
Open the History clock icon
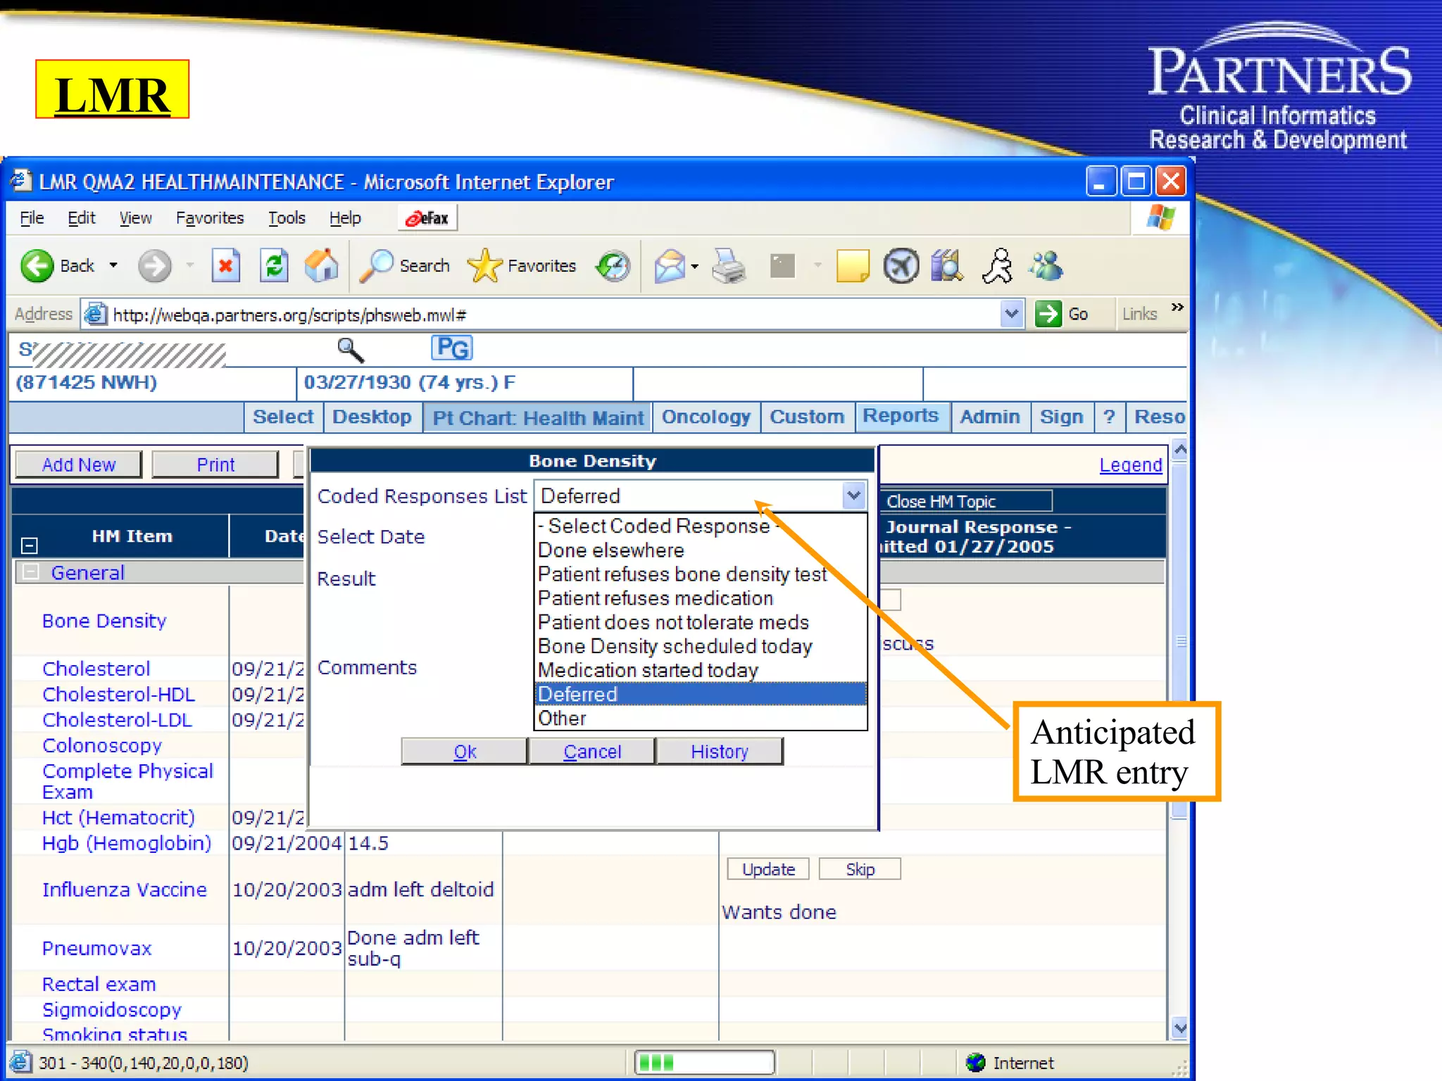[613, 266]
